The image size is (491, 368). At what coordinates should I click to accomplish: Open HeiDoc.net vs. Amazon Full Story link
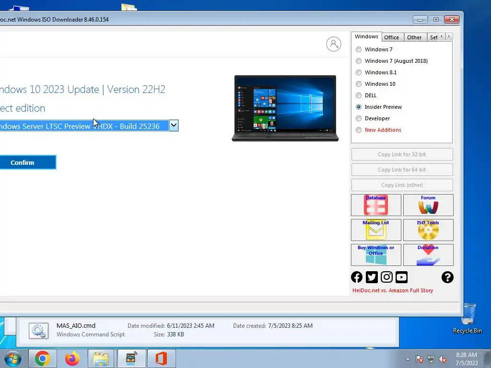(x=393, y=290)
